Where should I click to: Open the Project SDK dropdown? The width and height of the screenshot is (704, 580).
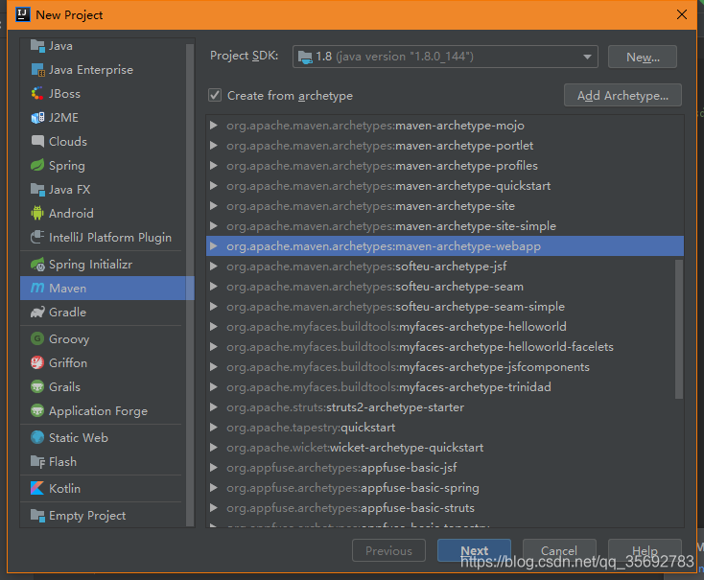(x=445, y=57)
